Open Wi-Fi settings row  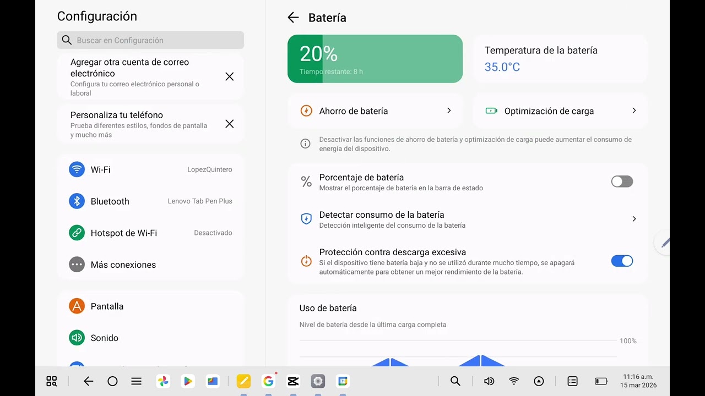(150, 169)
